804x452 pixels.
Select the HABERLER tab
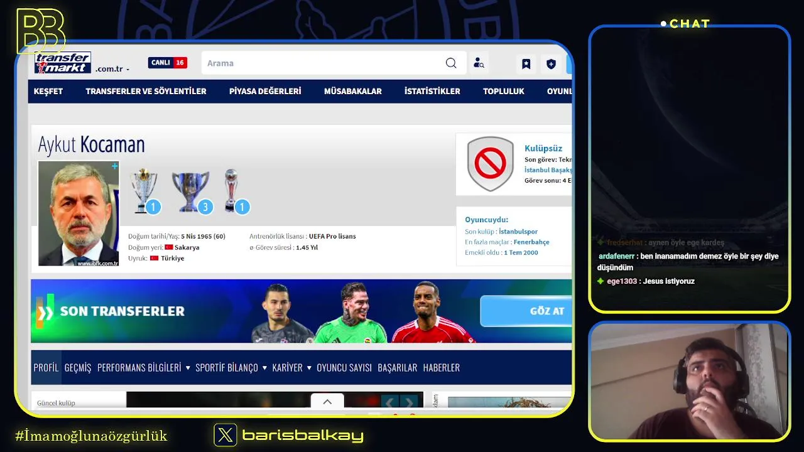[x=442, y=368]
